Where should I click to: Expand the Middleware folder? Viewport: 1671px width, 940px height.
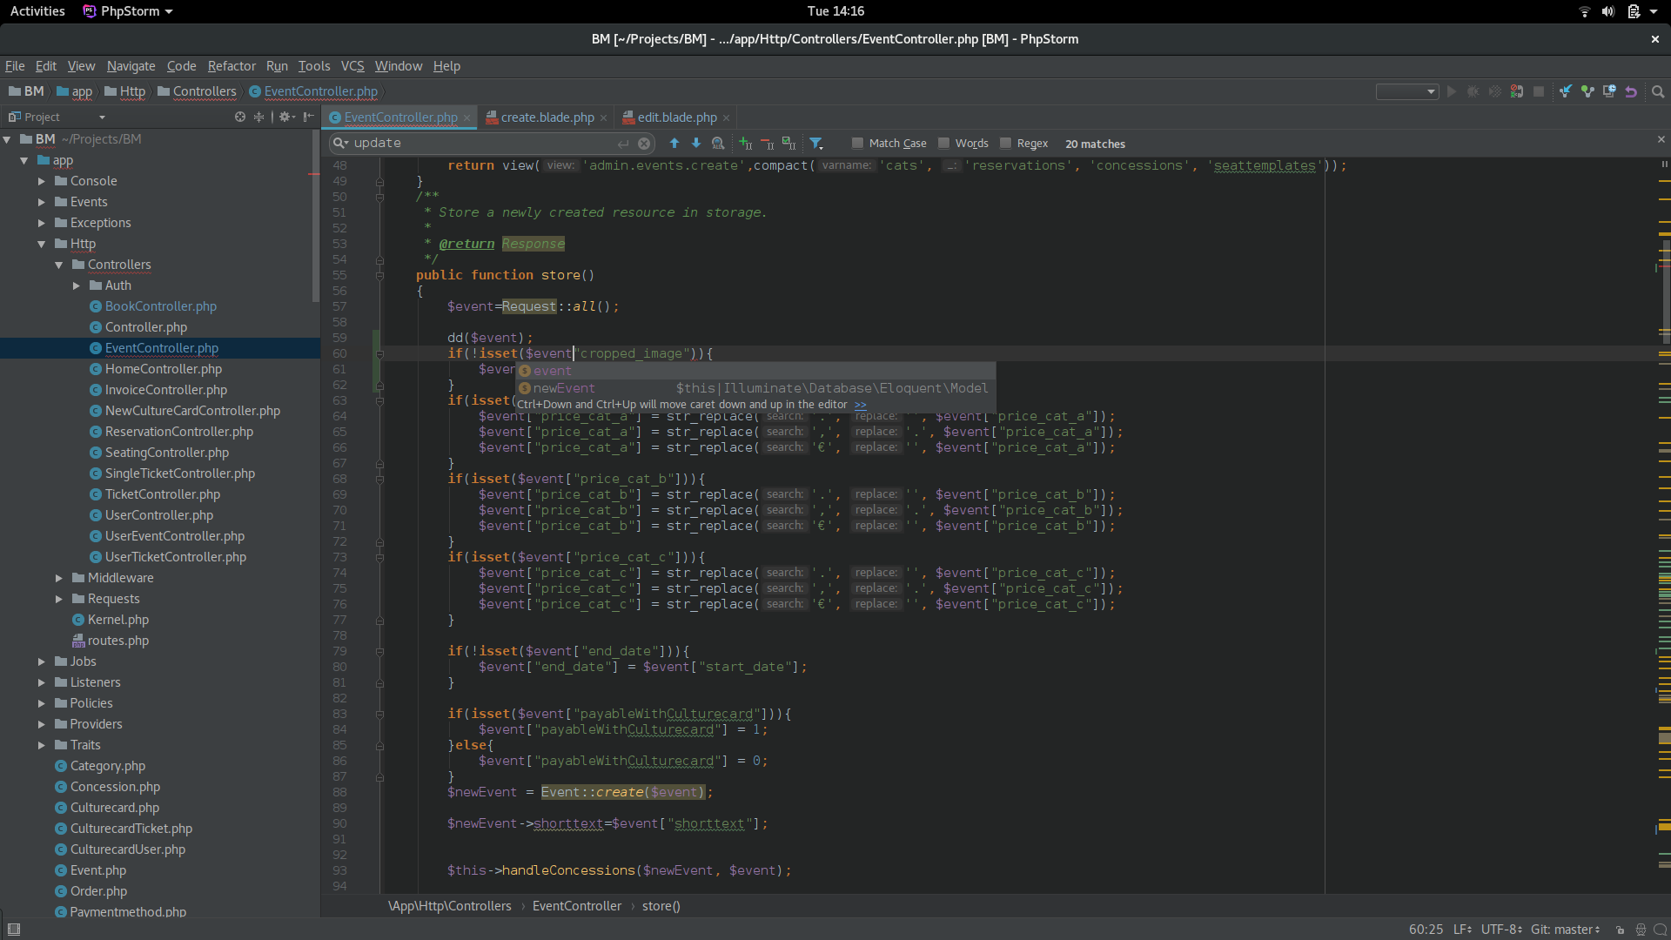(x=59, y=578)
